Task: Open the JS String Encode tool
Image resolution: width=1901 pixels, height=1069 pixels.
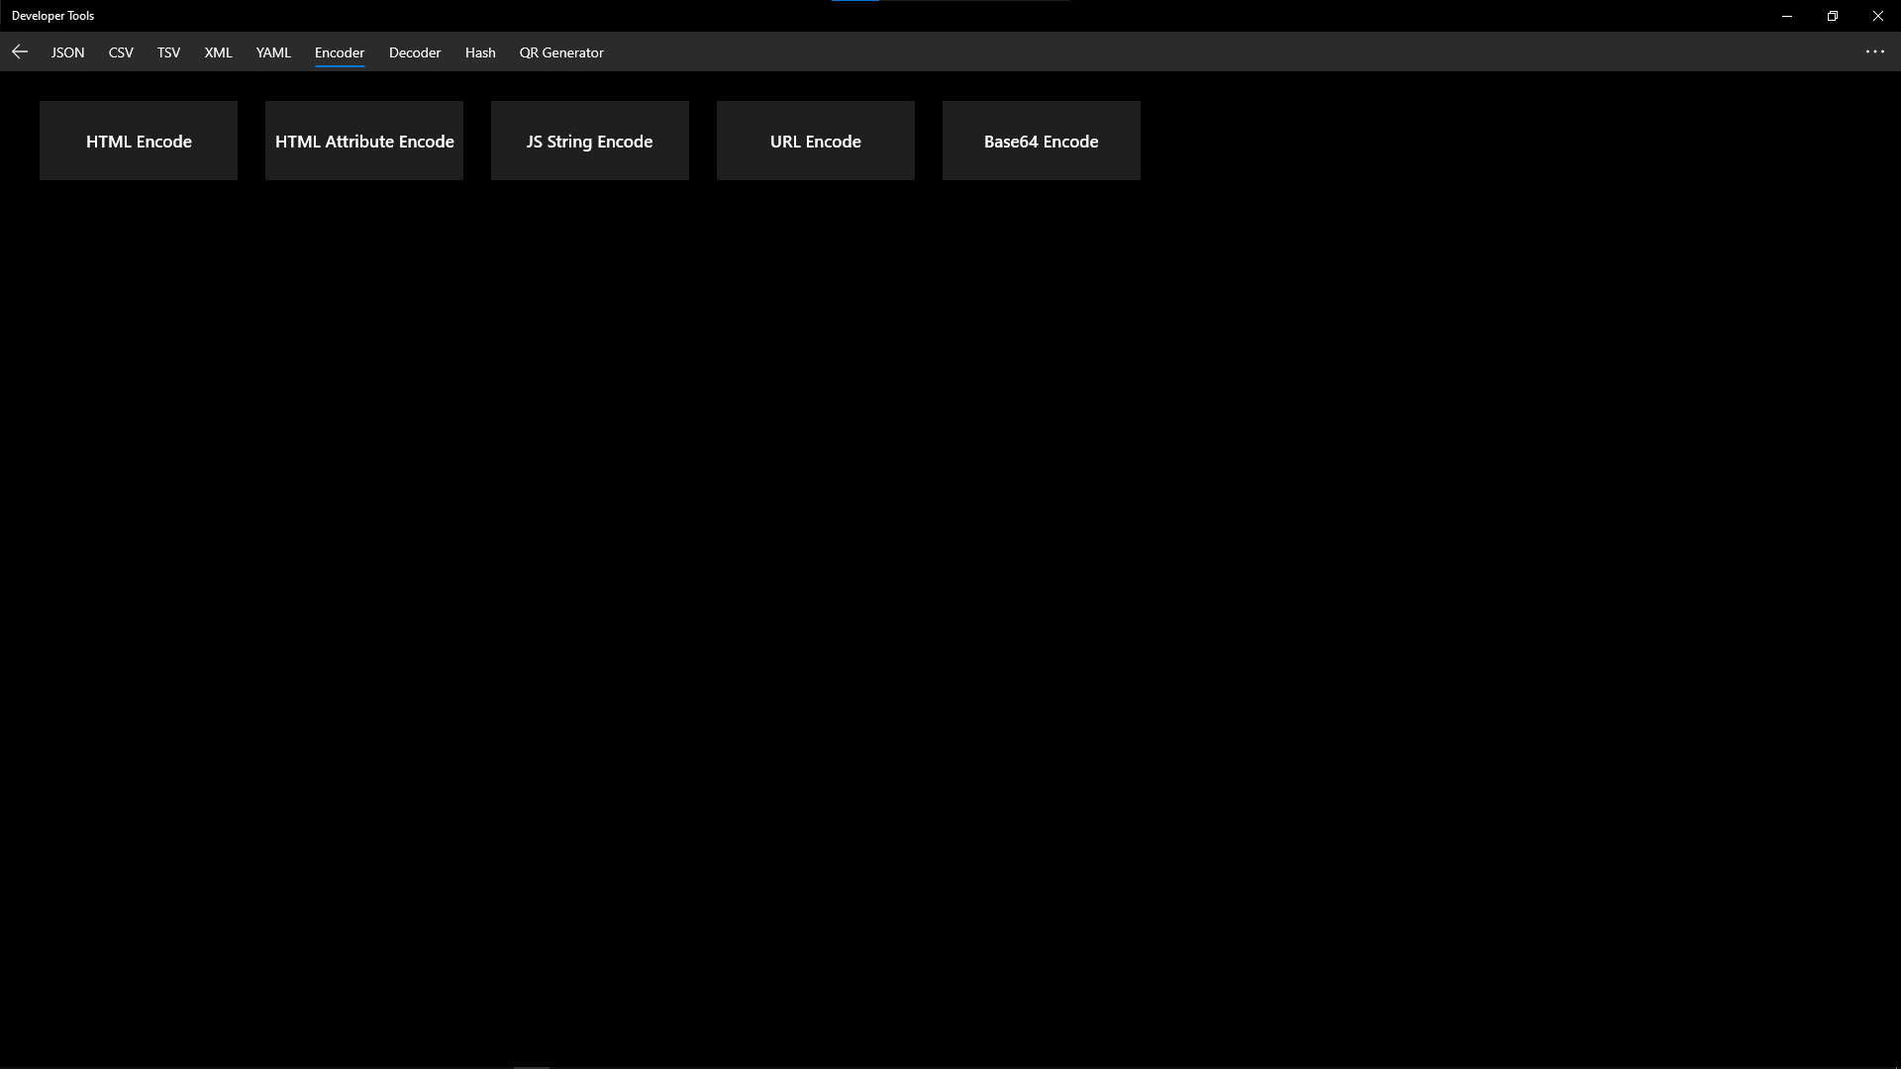Action: pyautogui.click(x=590, y=141)
